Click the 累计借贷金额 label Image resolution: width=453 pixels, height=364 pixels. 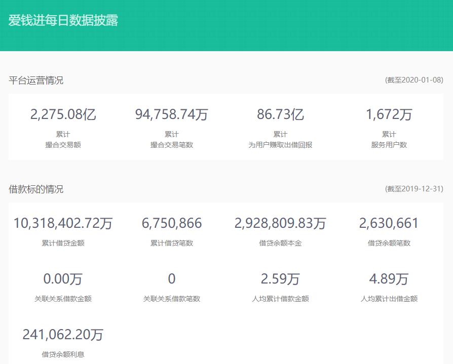(x=63, y=243)
